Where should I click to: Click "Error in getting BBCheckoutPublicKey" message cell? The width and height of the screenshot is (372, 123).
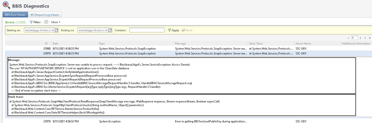(x=211, y=121)
